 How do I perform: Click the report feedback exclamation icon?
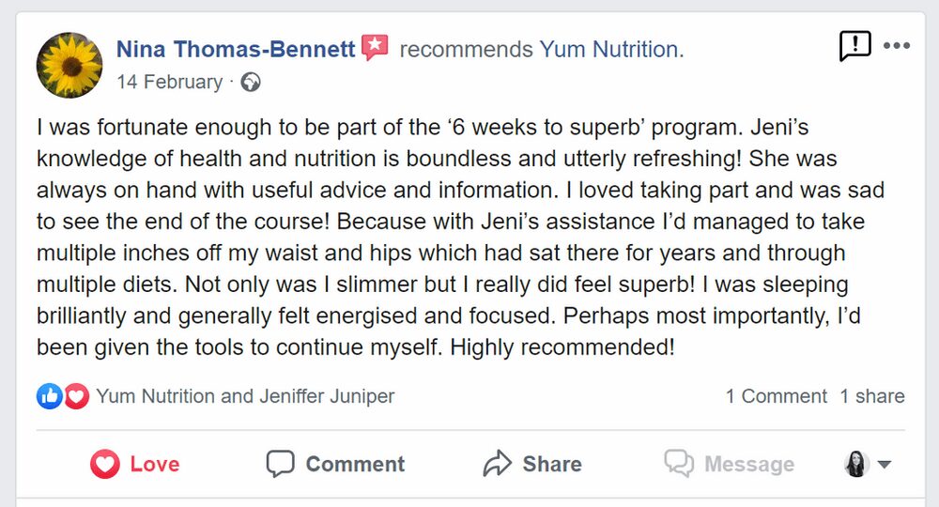pyautogui.click(x=855, y=45)
